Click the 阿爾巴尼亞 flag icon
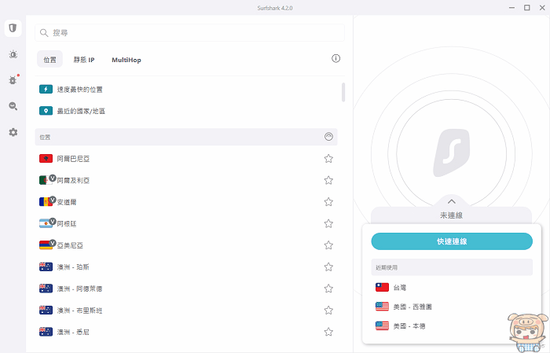 [x=46, y=159]
